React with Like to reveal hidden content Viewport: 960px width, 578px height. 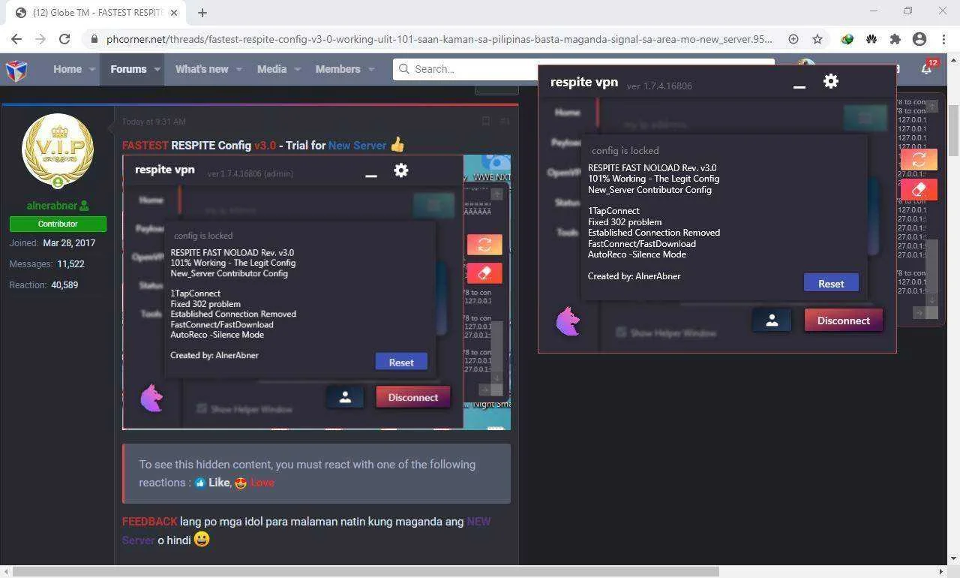click(212, 483)
